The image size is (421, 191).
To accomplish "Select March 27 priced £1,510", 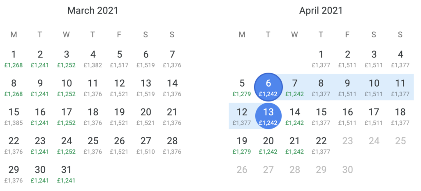I will 146,146.
